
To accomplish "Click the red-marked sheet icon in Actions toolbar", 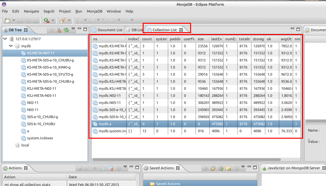I will click(110, 168).
